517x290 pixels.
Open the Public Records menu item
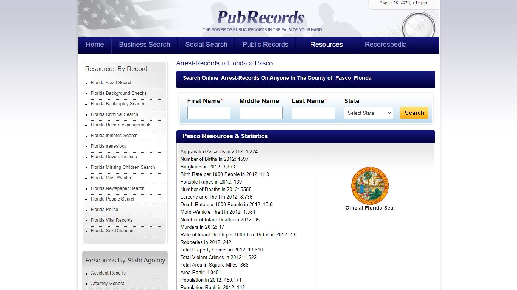click(x=265, y=45)
